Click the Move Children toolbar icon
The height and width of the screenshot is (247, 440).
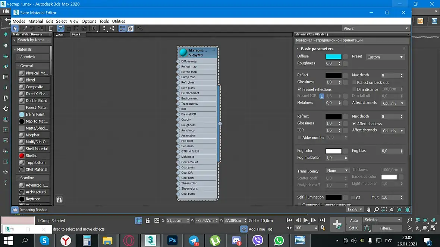click(x=61, y=28)
